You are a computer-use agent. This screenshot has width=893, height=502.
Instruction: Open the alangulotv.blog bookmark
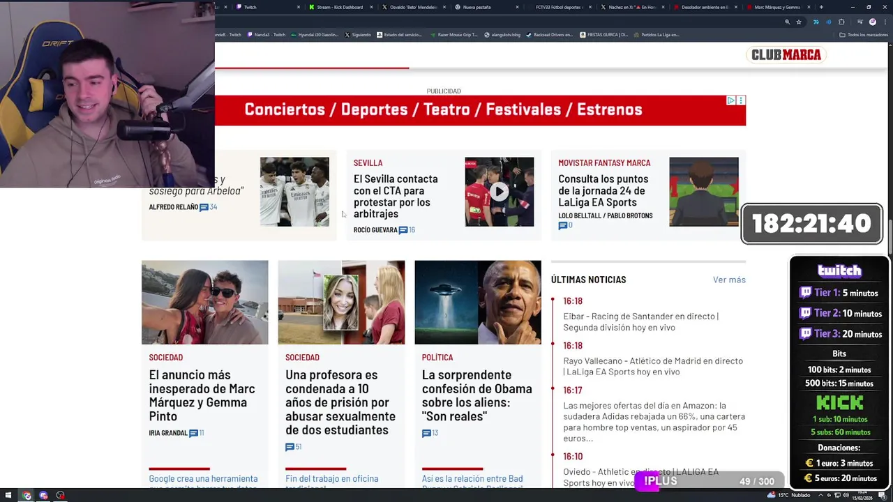click(x=502, y=35)
